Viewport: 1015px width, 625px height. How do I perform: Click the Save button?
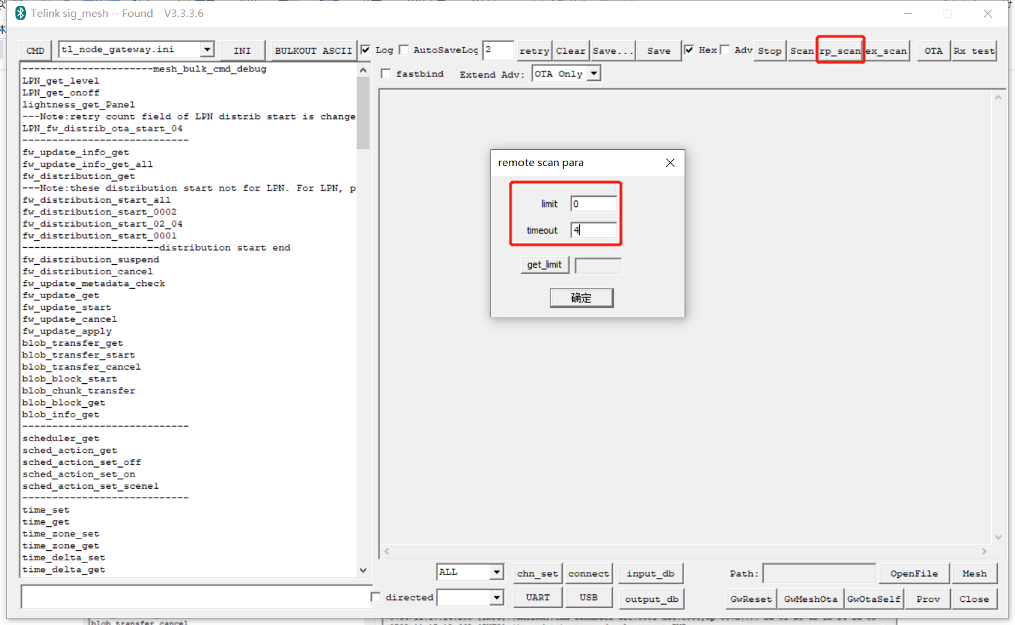(659, 50)
